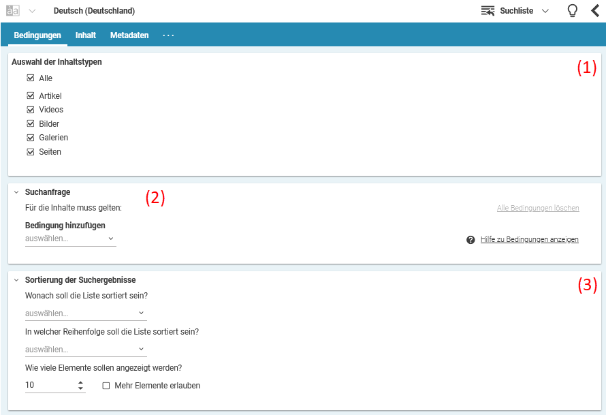Open the Suchliste dropdown icon
The image size is (606, 415).
click(x=545, y=11)
